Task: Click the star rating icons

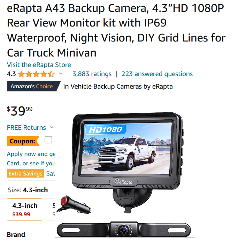Action: (36, 74)
